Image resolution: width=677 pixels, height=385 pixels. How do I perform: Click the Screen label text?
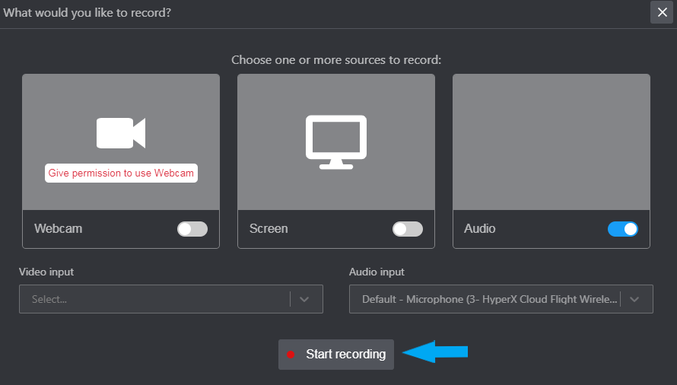click(269, 228)
